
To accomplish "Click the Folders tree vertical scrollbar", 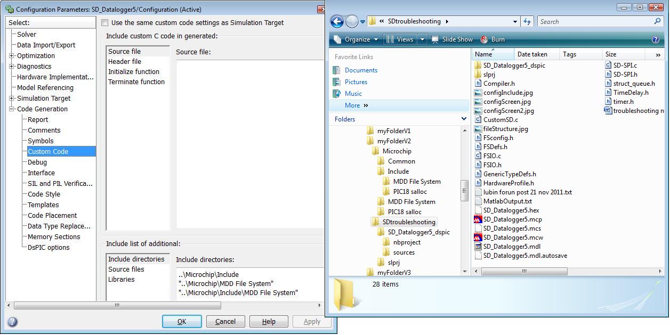I will coord(465,192).
